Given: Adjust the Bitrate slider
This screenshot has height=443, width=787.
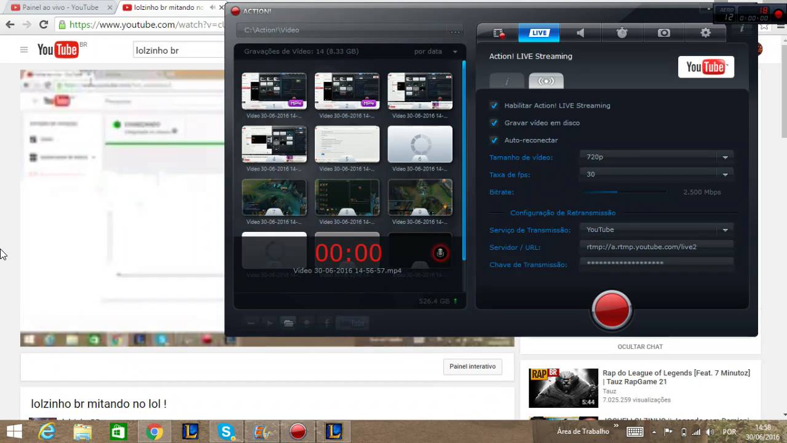Looking at the screenshot, I should point(624,192).
